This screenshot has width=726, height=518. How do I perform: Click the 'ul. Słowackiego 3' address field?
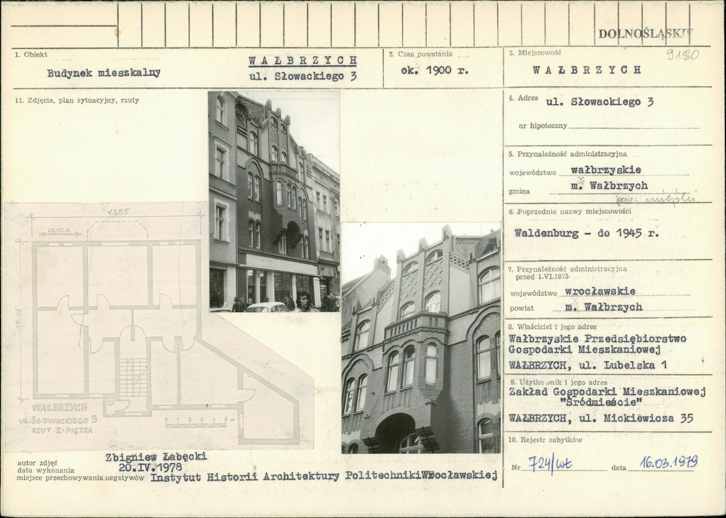[599, 102]
